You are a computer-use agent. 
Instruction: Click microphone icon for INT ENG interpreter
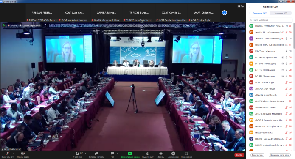click(x=287, y=63)
